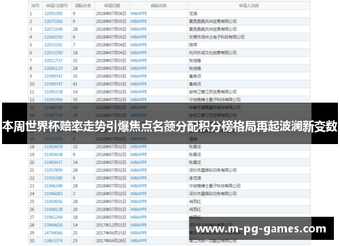Open application number 32072549
This screenshot has width=340, height=246.
click(x=53, y=29)
